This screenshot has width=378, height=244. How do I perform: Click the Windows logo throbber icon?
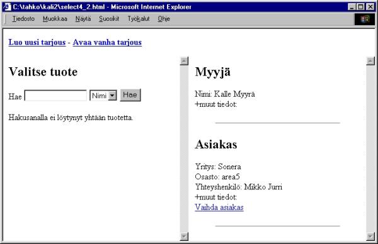click(x=365, y=19)
